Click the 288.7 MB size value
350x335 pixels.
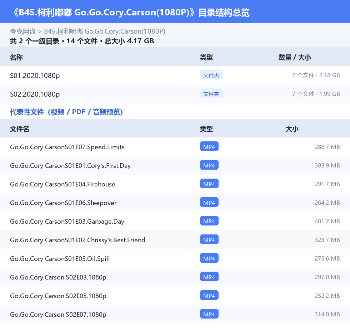(x=327, y=147)
